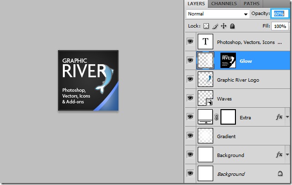292x185 pixels.
Task: Click the fx icon on Extra layer
Action: click(279, 117)
